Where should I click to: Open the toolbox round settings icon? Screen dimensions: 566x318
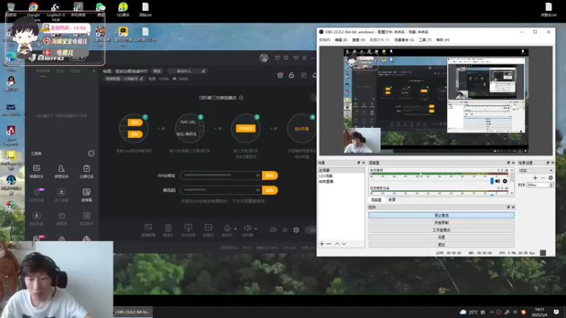coord(91,153)
